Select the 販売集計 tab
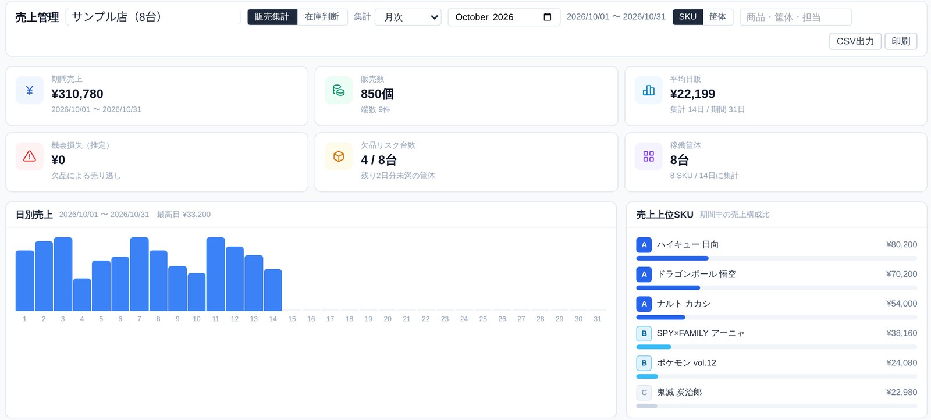 click(x=272, y=17)
